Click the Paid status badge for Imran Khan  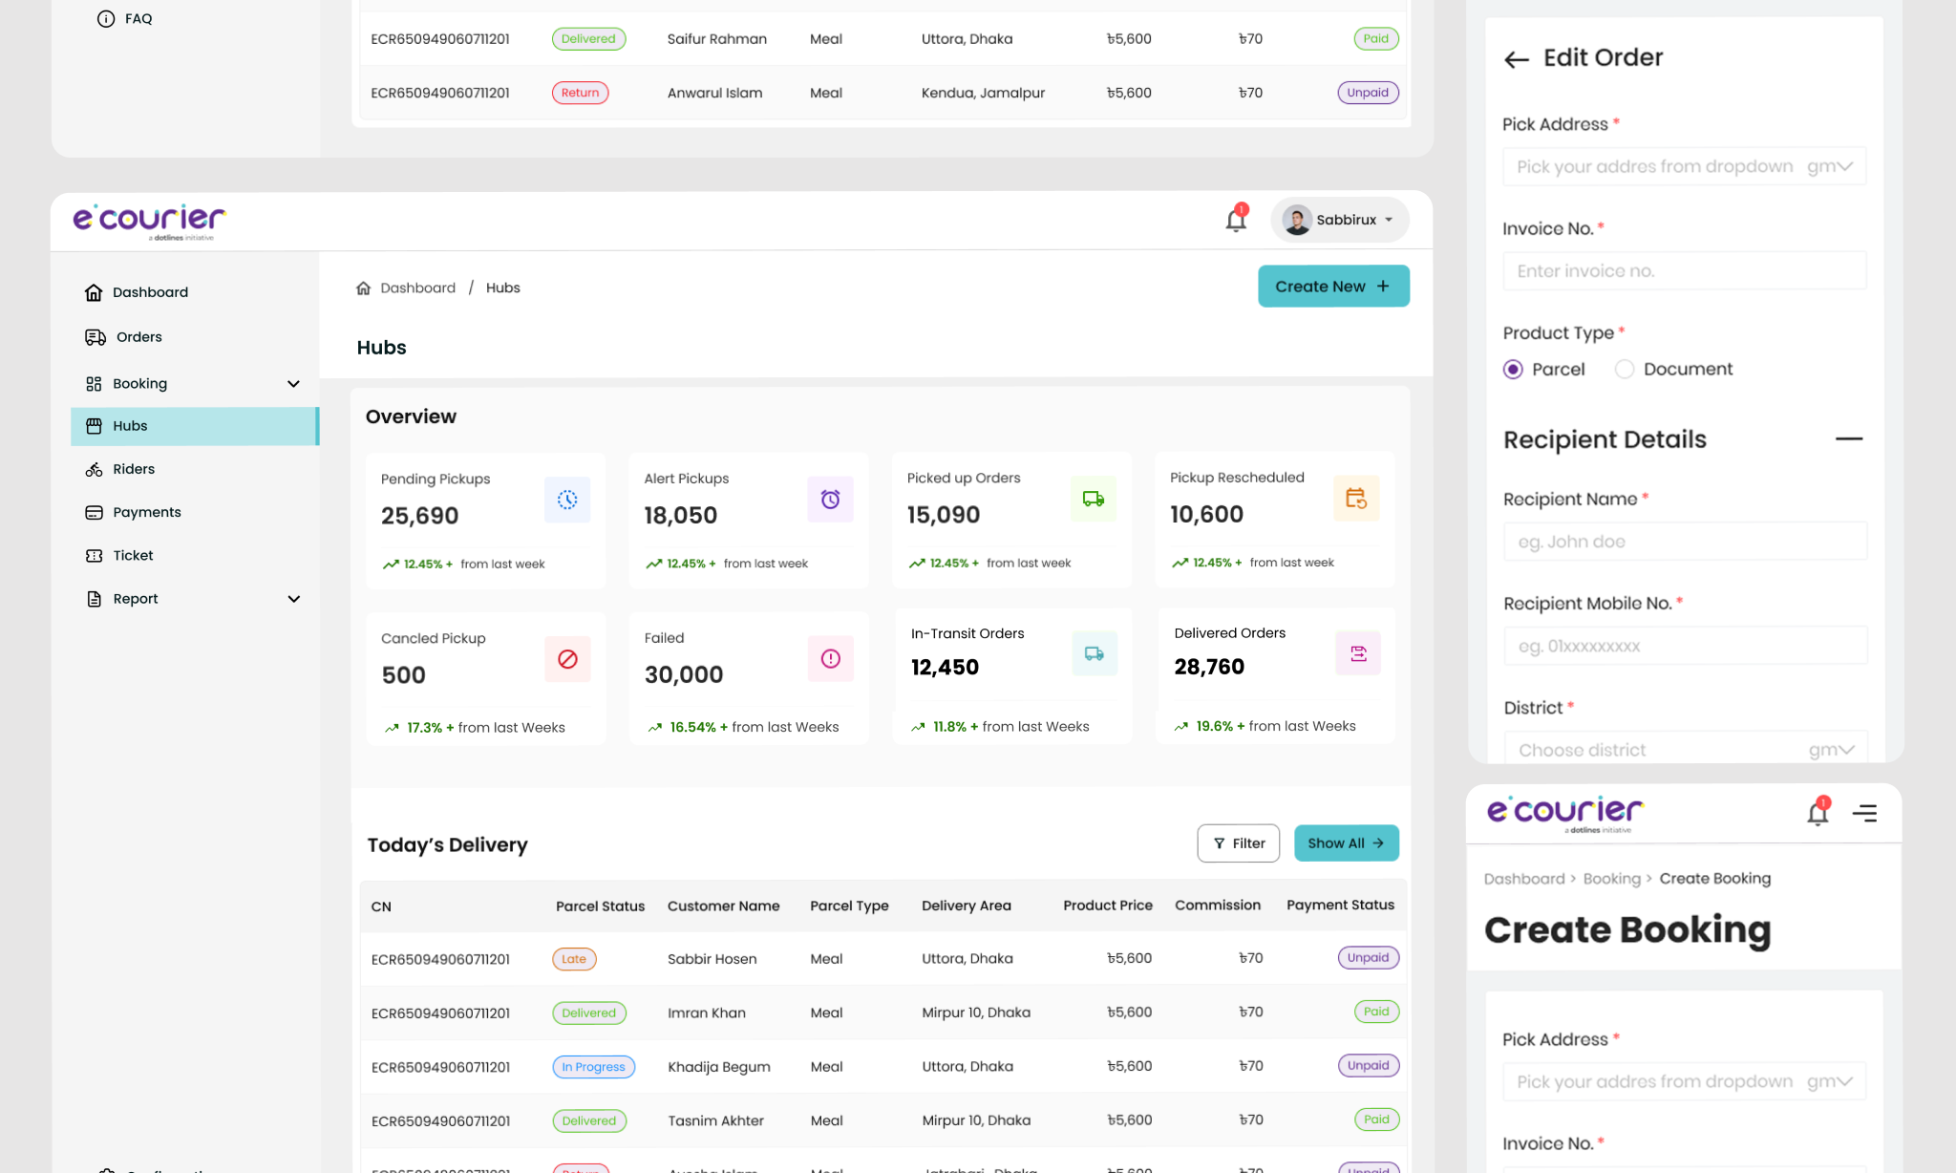(x=1375, y=1012)
